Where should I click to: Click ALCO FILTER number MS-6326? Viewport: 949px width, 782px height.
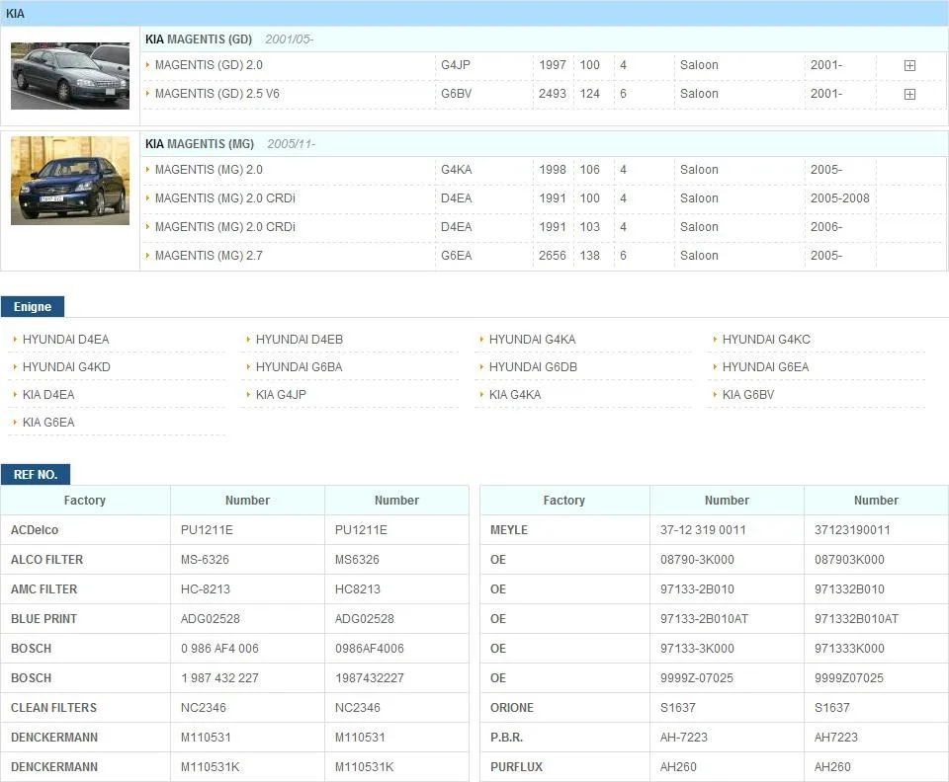(205, 560)
